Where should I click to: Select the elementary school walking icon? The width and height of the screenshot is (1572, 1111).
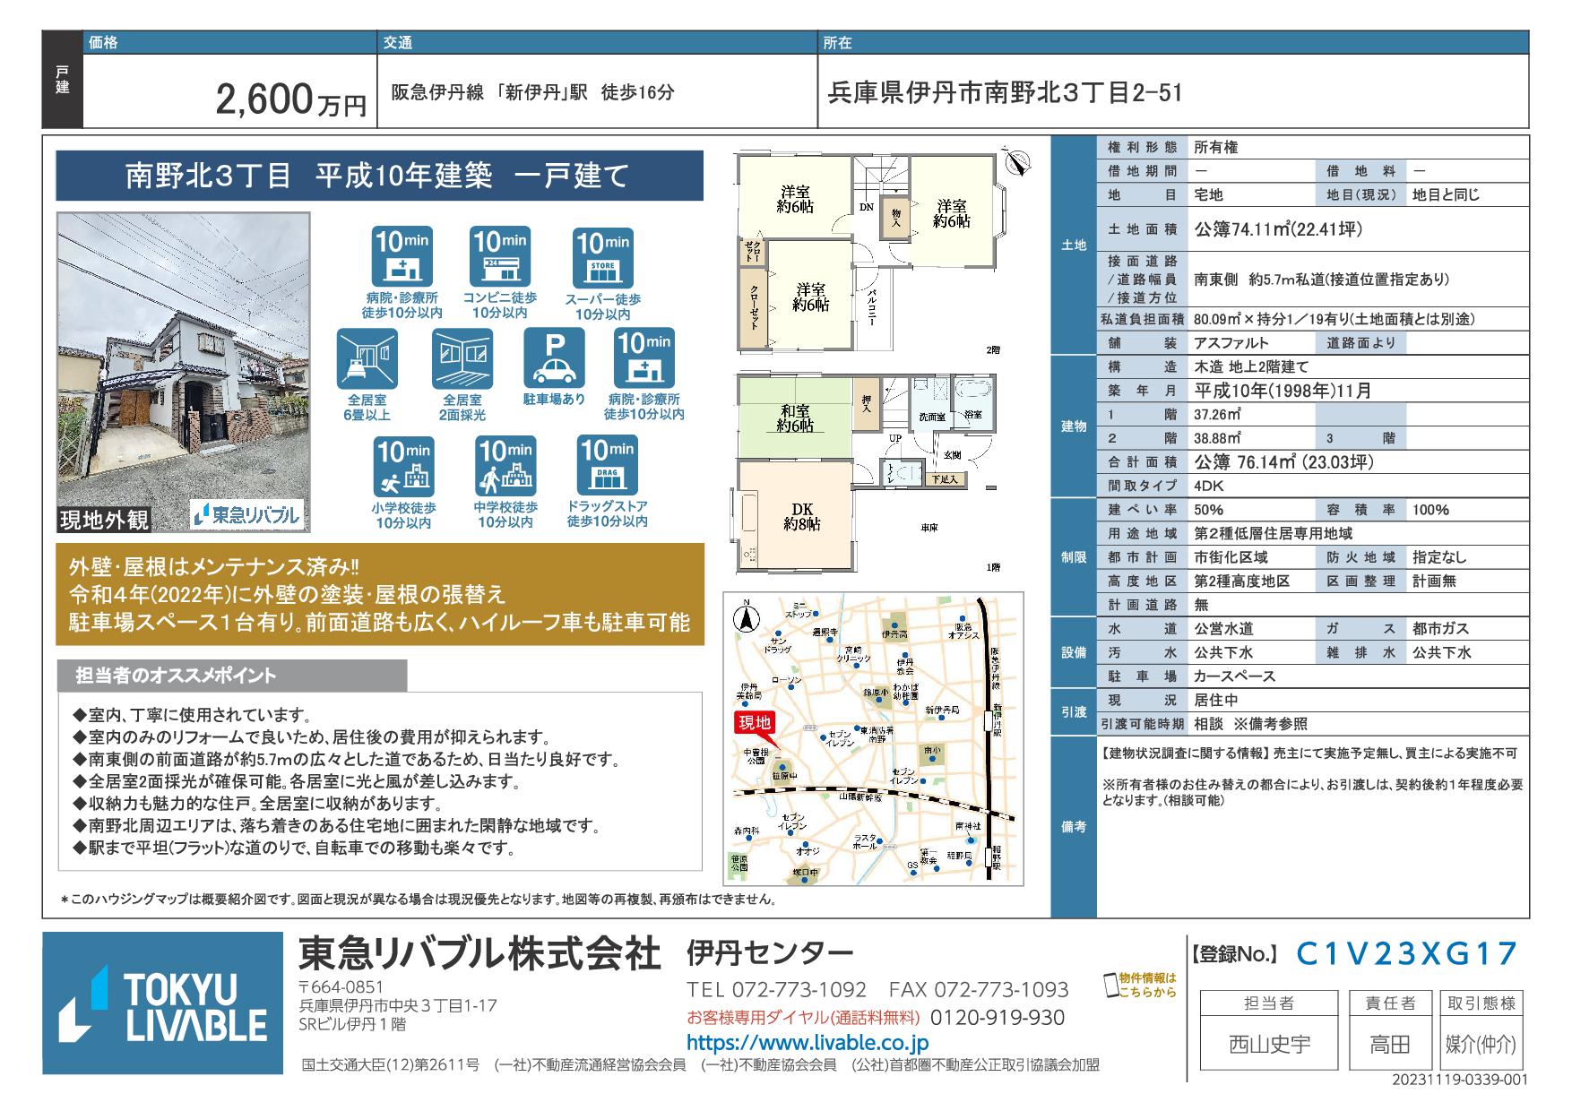403,466
